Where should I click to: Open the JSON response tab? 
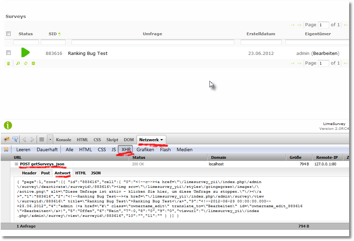pos(96,173)
